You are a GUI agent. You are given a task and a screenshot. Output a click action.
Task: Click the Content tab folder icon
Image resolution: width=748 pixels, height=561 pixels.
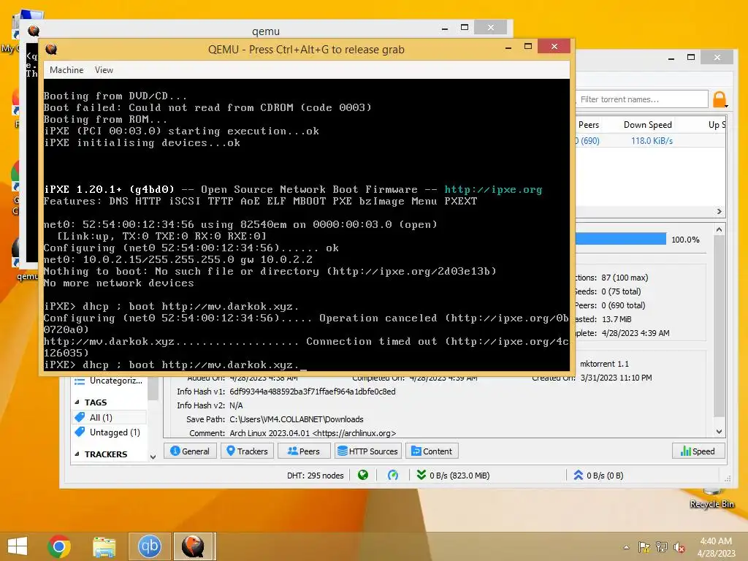[416, 451]
